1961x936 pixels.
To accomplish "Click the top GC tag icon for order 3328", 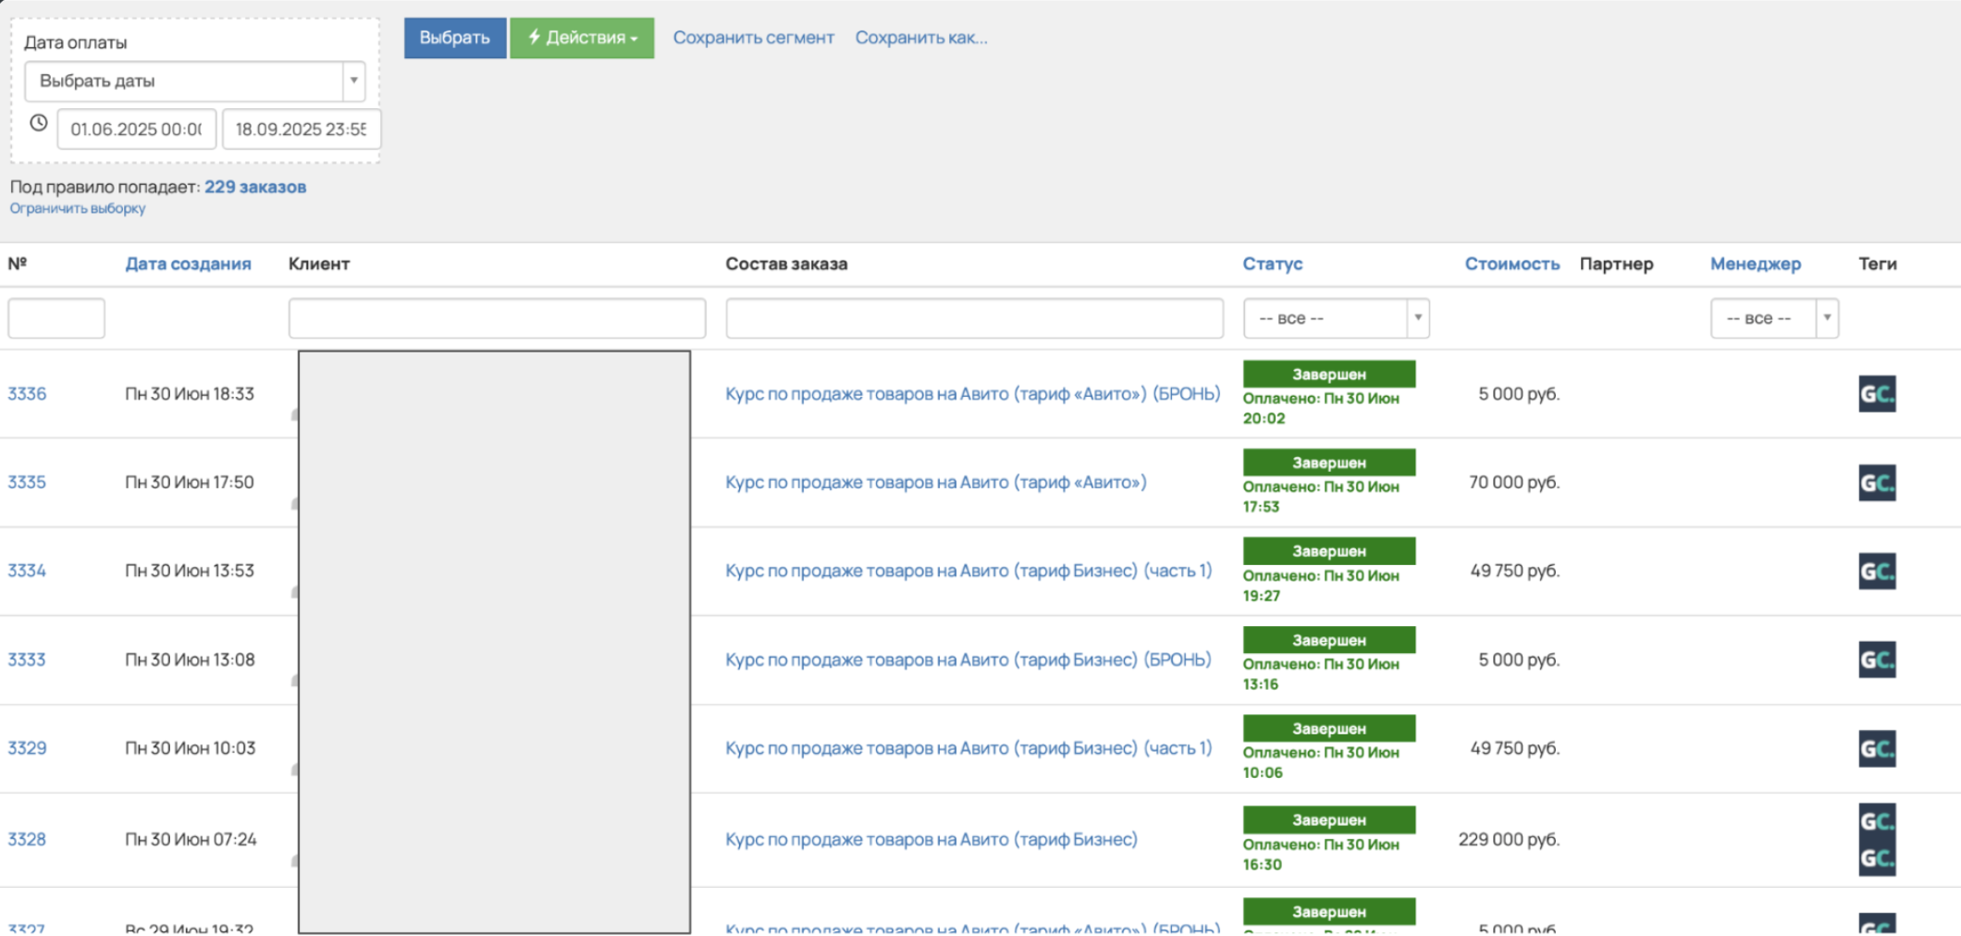I will coord(1876,820).
